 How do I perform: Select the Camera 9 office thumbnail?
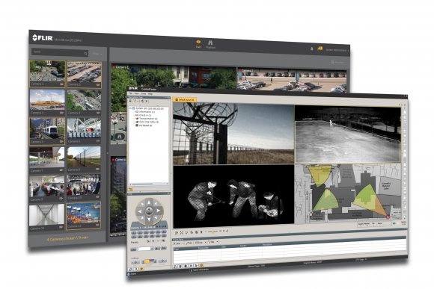(x=47, y=188)
